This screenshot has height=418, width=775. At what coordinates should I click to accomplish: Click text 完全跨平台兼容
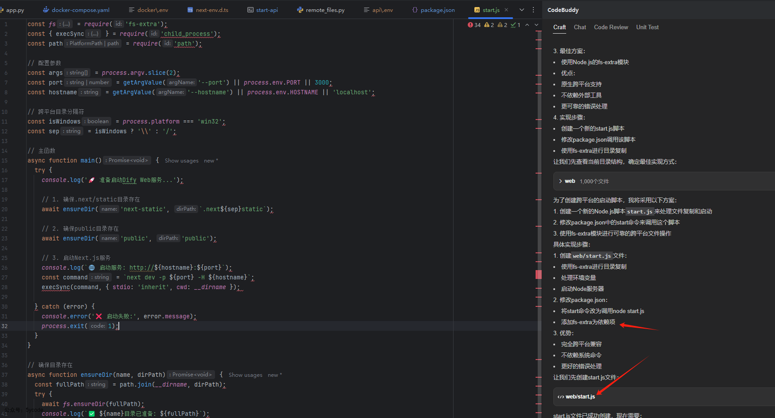click(581, 344)
